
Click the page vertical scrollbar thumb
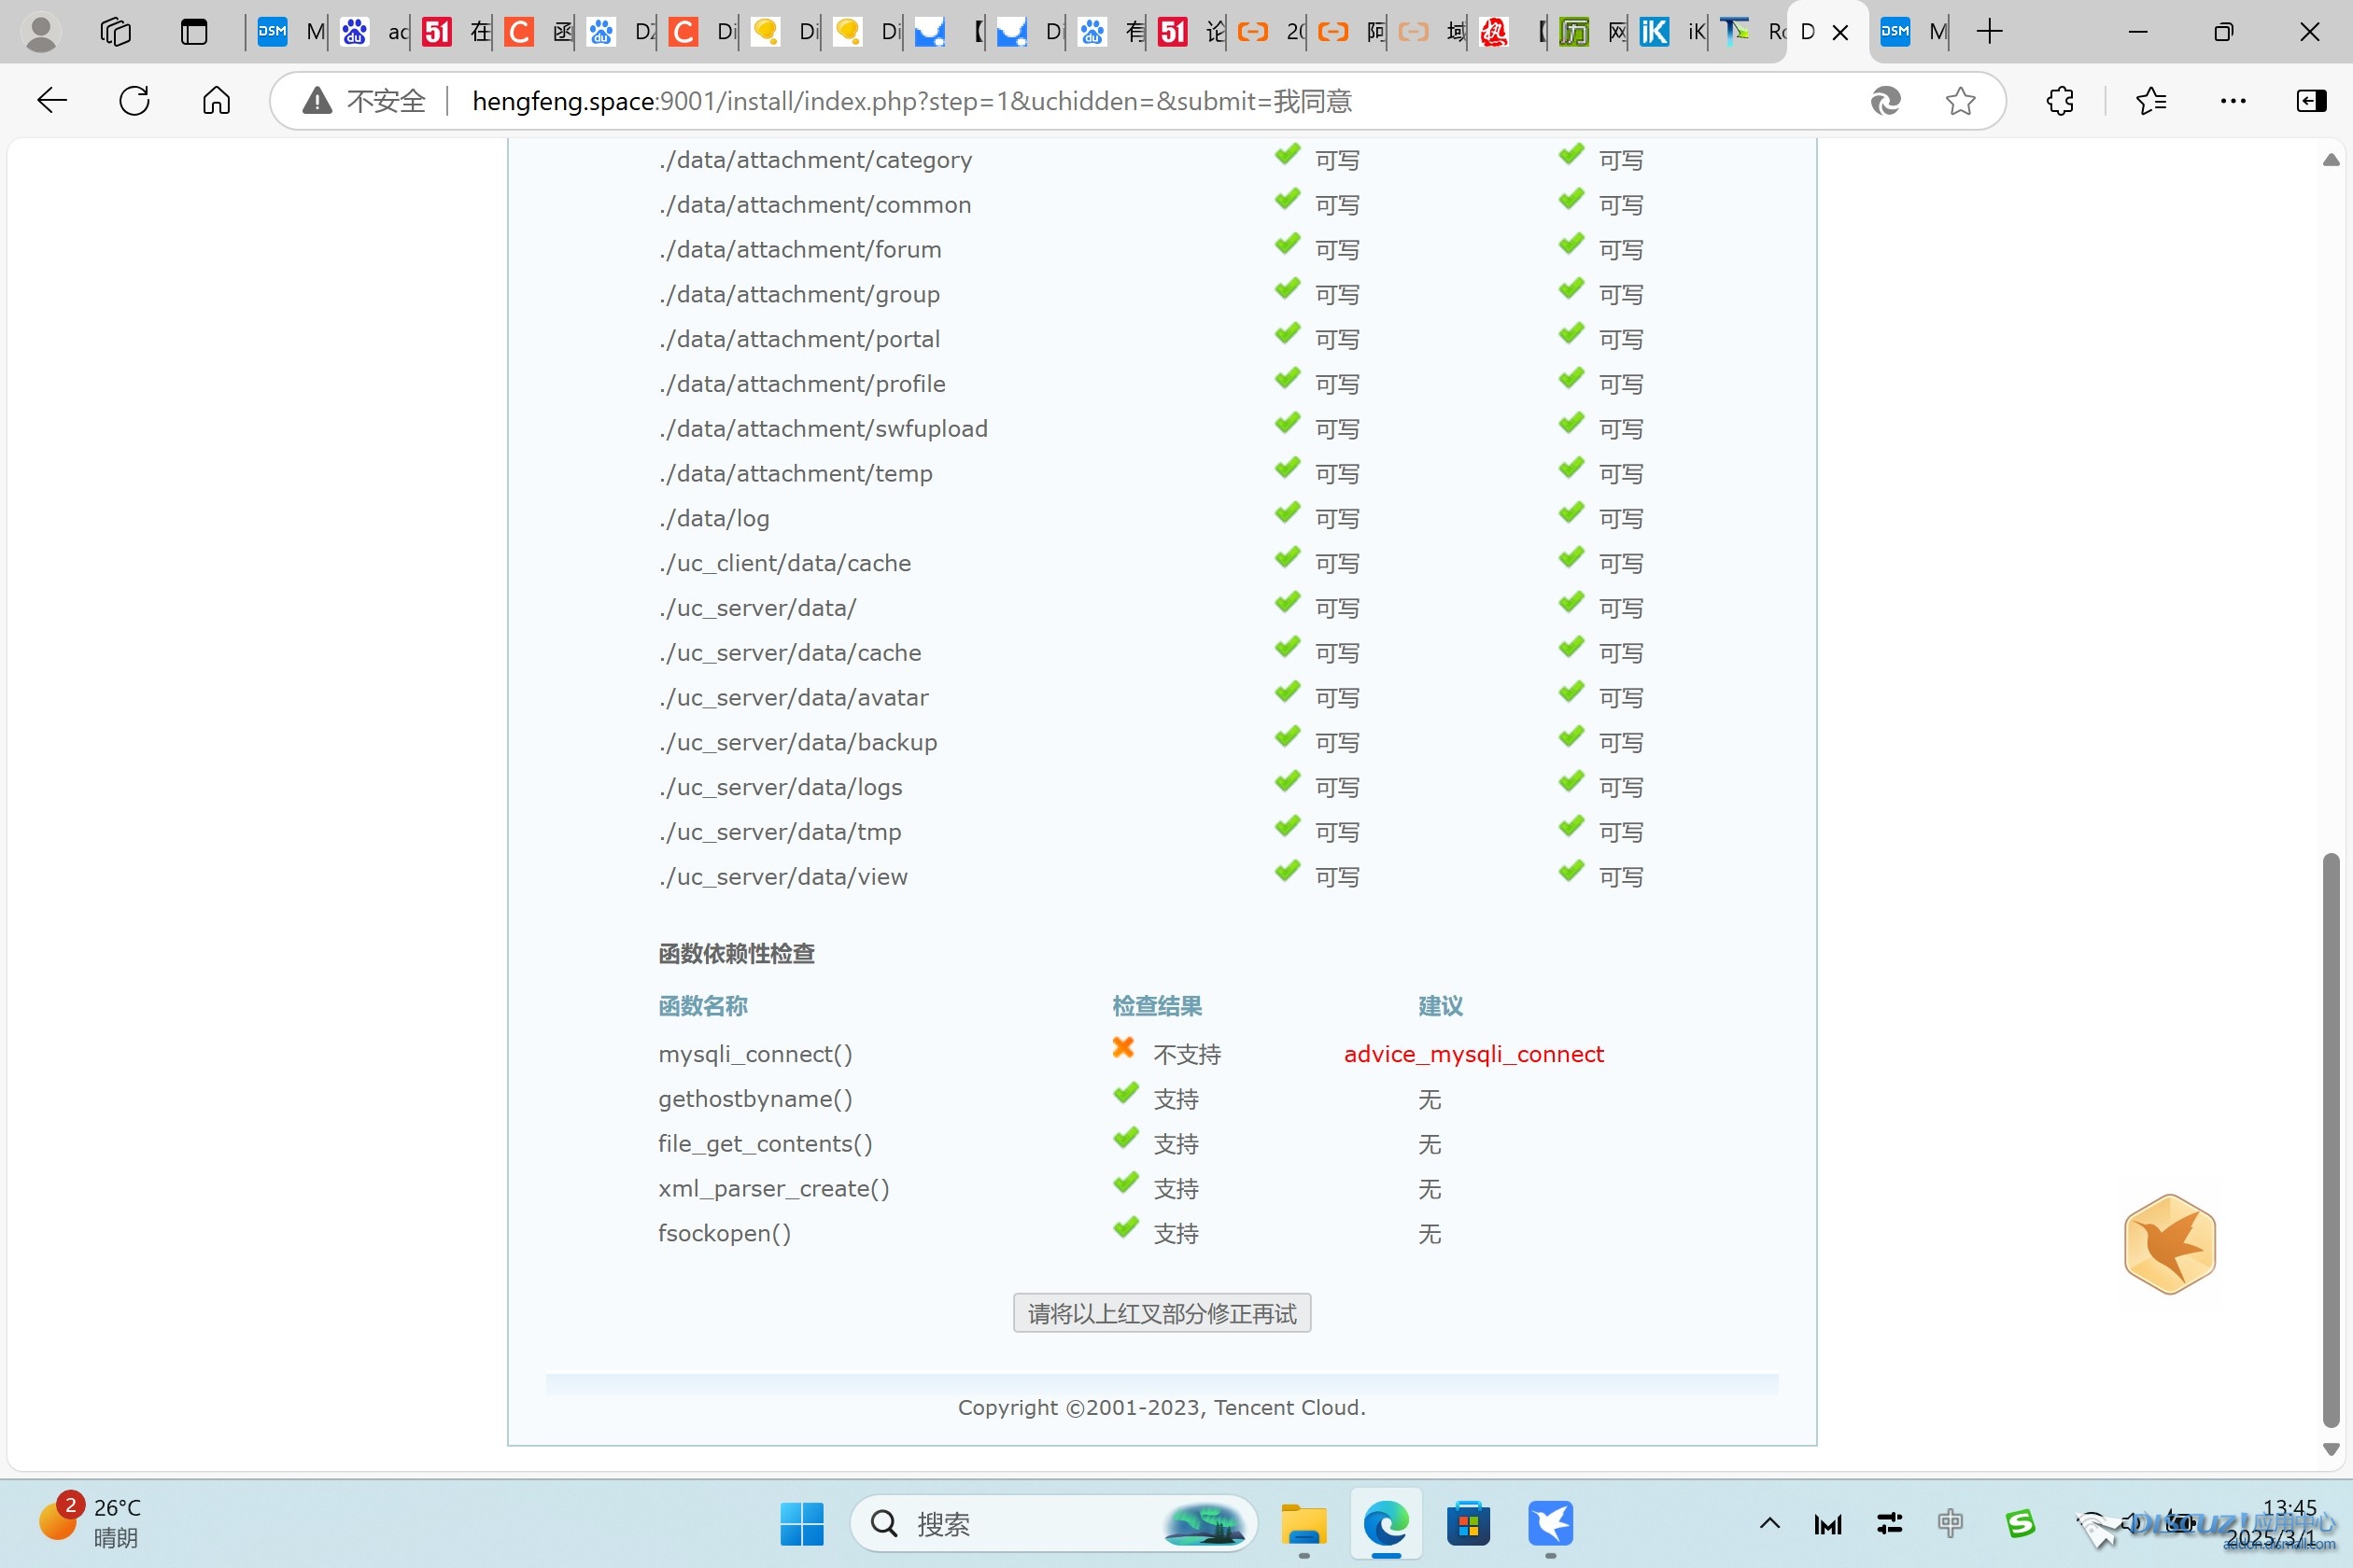2330,1140
